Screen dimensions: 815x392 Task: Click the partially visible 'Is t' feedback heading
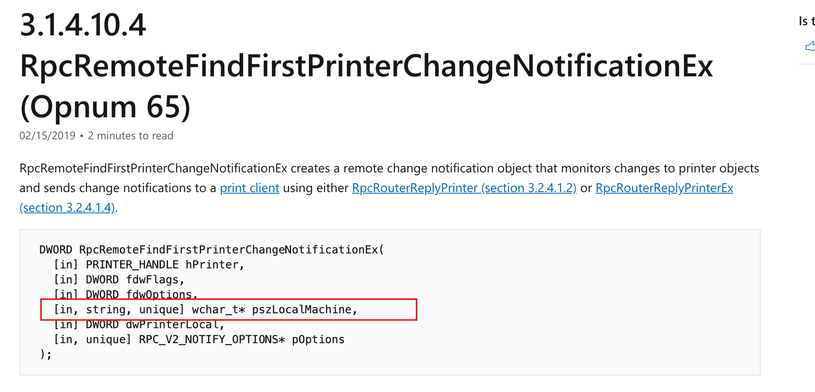point(806,21)
